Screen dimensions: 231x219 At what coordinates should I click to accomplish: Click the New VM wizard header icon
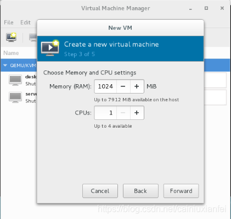(x=50, y=48)
